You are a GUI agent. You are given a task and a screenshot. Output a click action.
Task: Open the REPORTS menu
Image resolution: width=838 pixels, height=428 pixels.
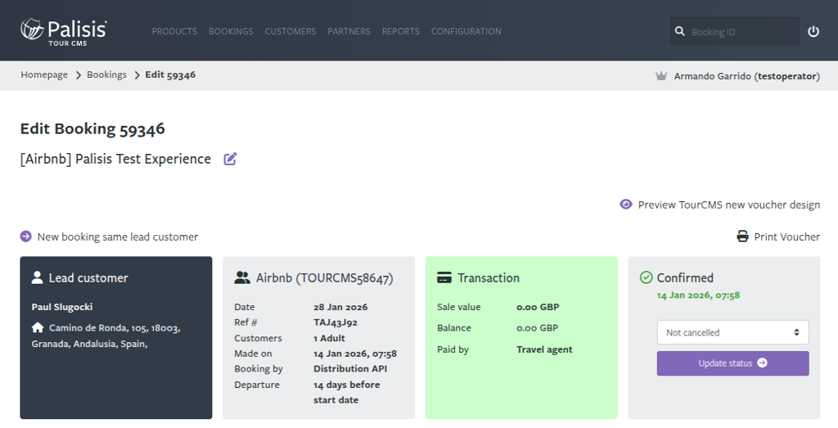point(401,32)
